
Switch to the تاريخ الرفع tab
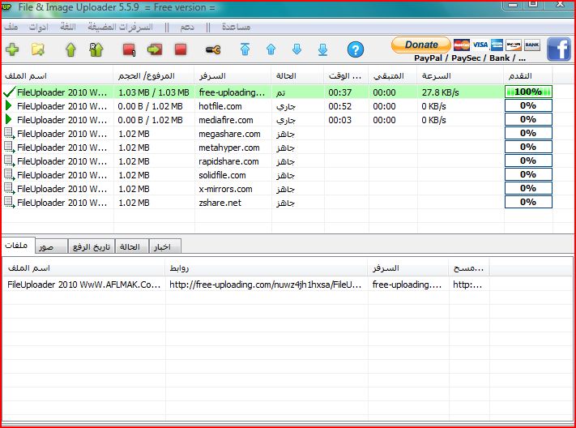click(92, 246)
